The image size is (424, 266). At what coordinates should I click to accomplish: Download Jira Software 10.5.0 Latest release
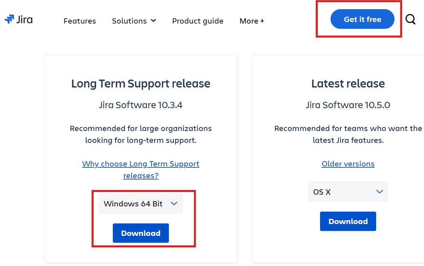348,221
